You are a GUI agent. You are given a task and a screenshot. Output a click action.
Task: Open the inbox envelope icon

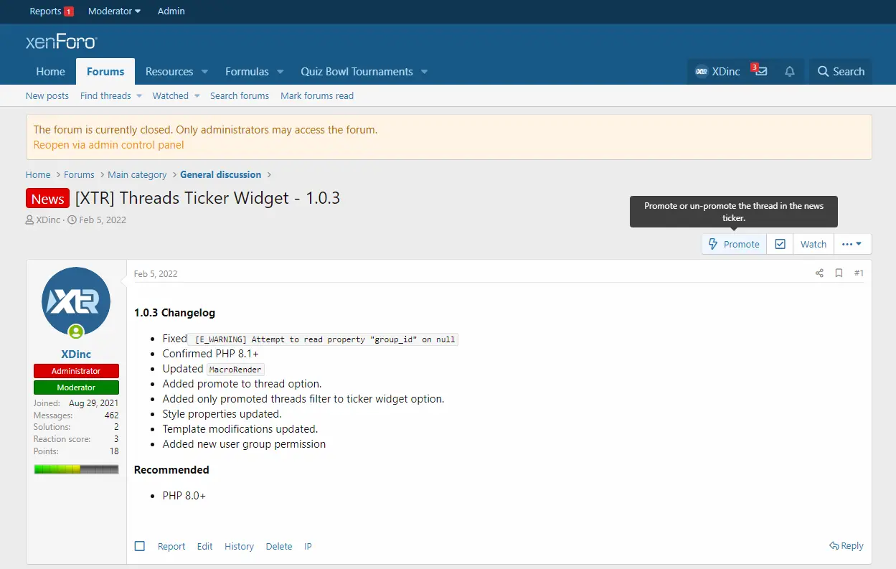coord(760,72)
